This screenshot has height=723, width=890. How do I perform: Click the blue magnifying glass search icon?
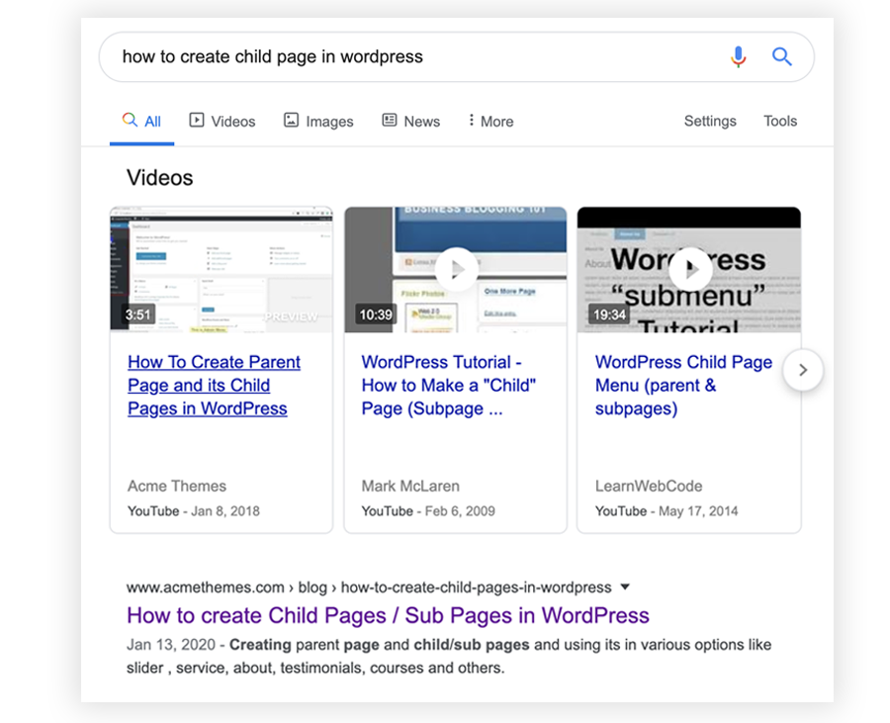coord(781,56)
